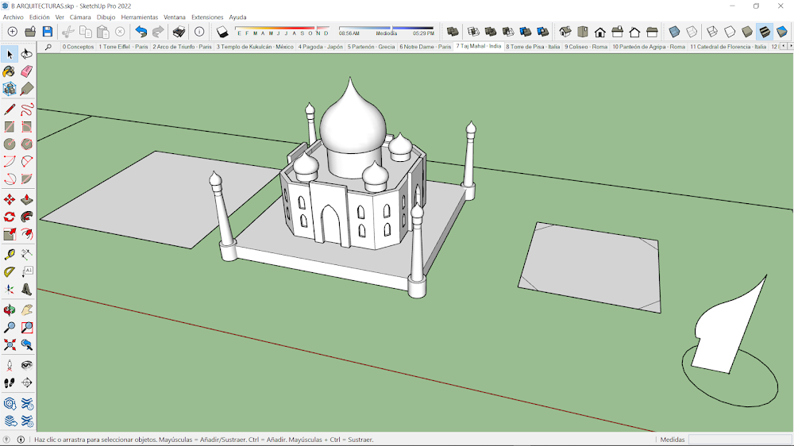Enable X-ray face style
794x446 pixels.
pos(674,32)
